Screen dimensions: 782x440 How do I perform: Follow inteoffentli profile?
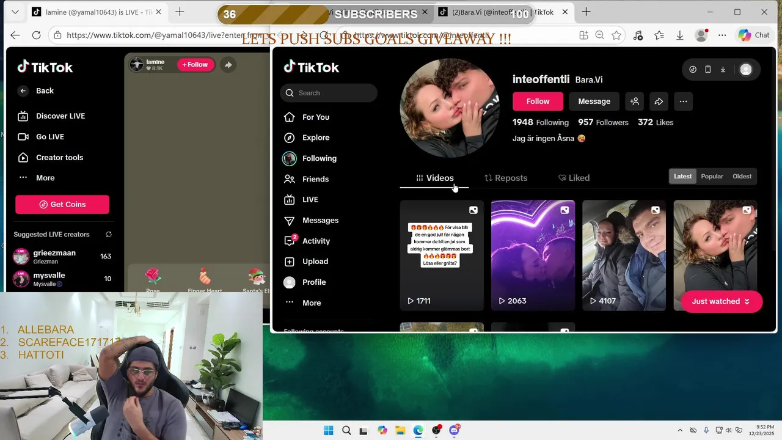point(538,101)
